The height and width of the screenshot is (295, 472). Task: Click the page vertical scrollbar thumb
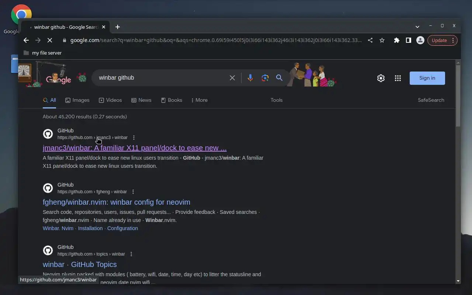458,96
